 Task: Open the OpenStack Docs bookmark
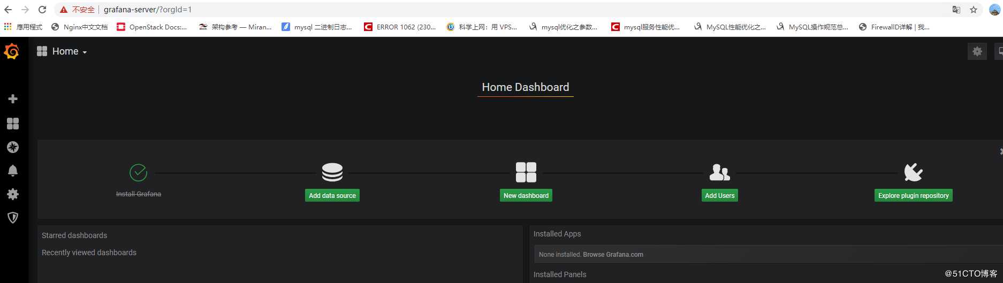tap(152, 27)
